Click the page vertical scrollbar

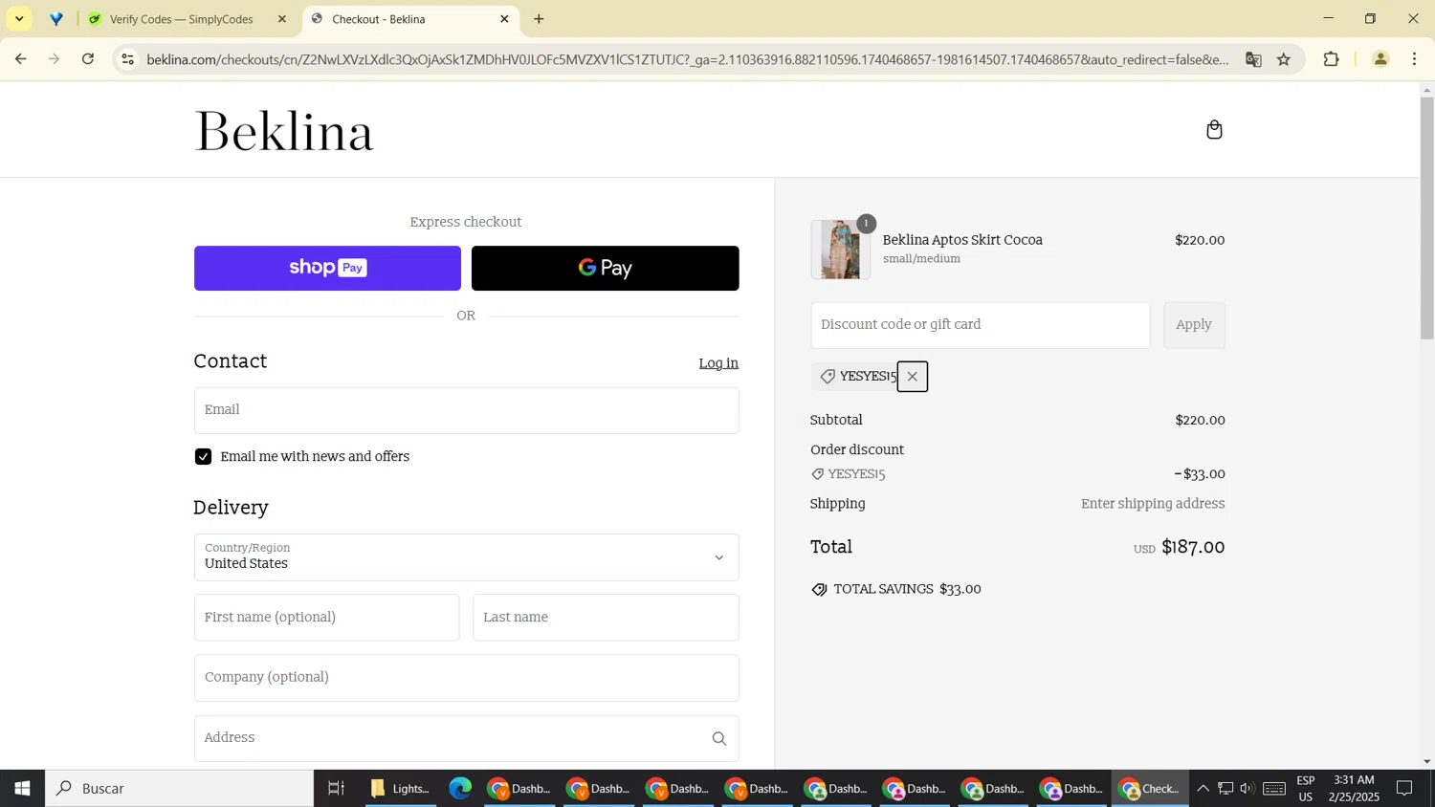[1426, 216]
